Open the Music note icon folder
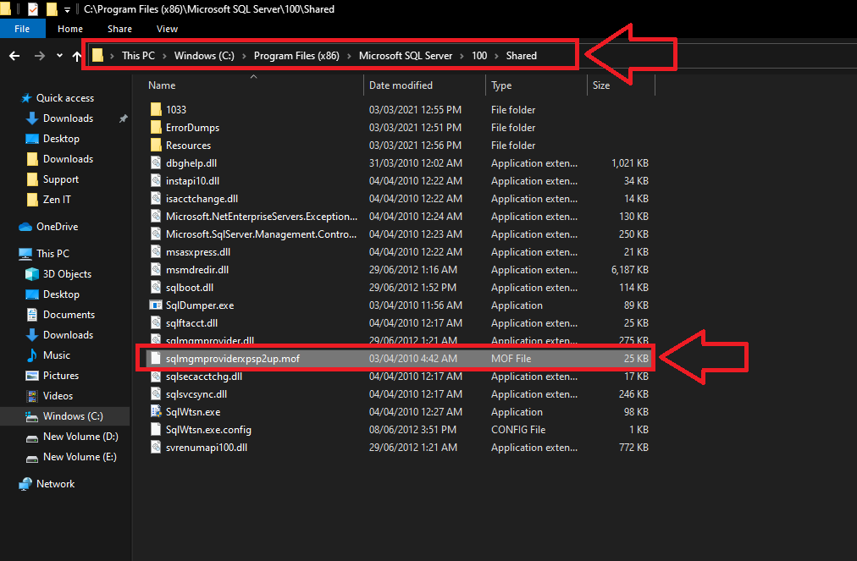This screenshot has height=561, width=857. click(x=32, y=355)
